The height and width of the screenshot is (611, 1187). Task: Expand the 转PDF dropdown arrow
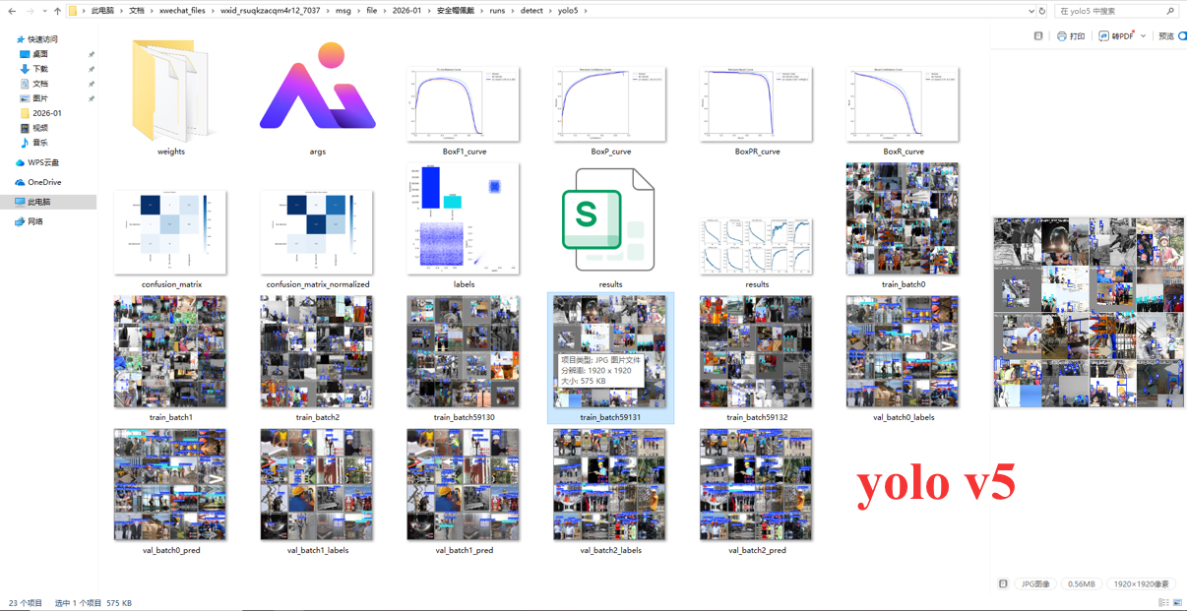(x=1144, y=36)
